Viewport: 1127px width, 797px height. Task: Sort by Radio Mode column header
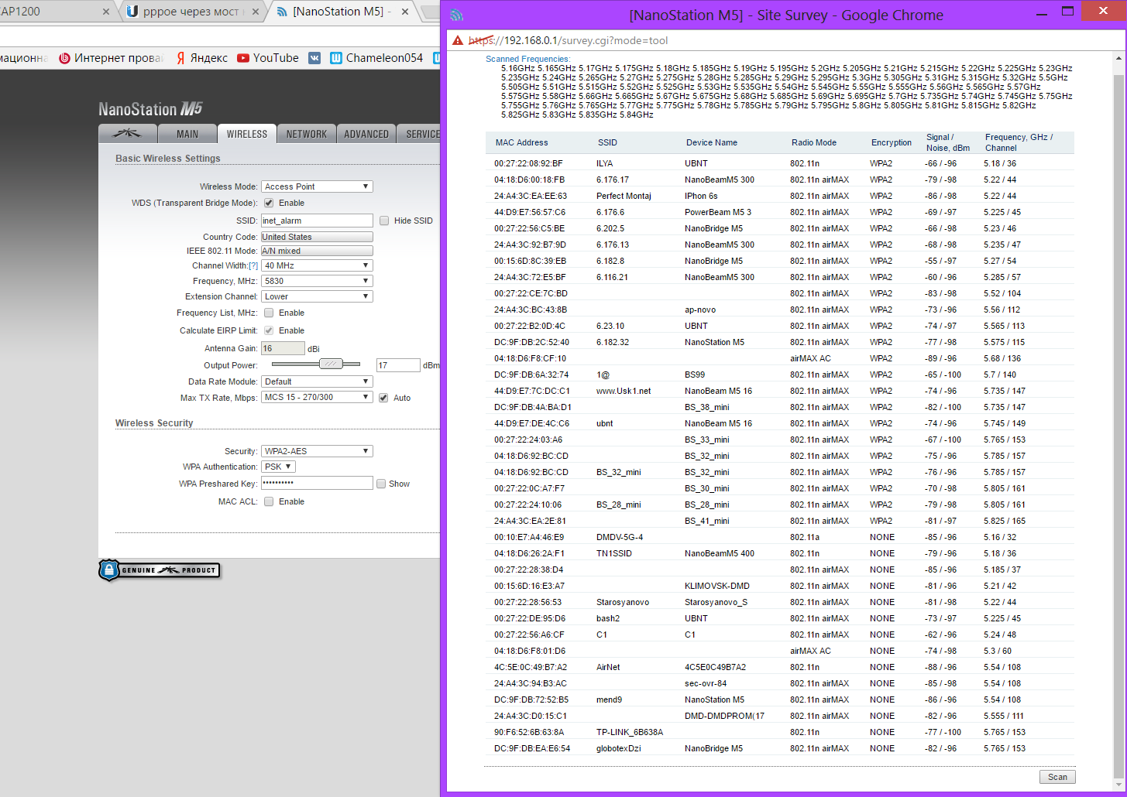coord(814,142)
